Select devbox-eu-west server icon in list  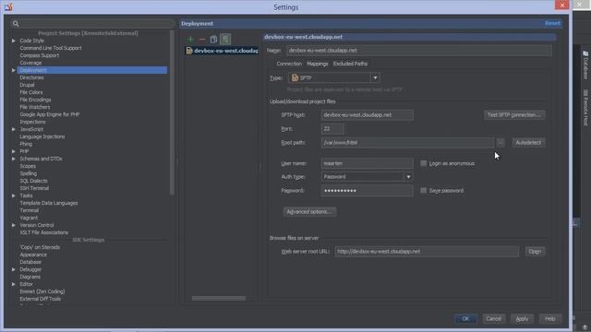point(189,51)
